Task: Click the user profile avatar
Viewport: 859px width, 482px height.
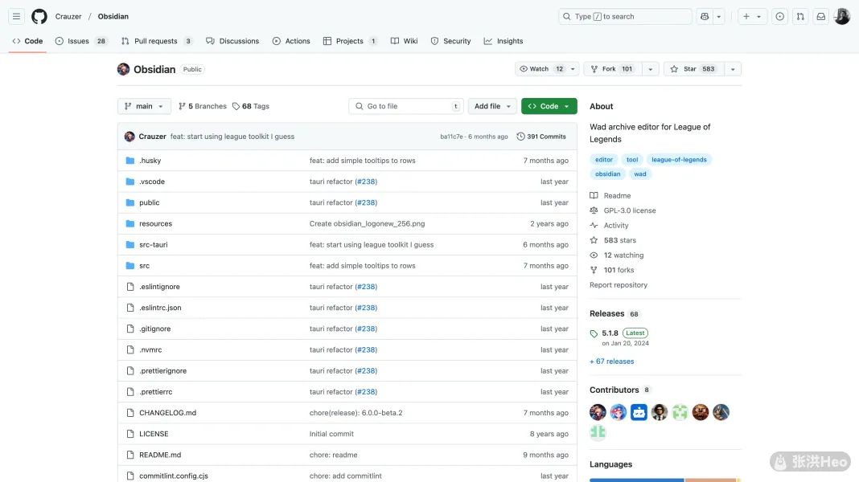Action: tap(841, 16)
